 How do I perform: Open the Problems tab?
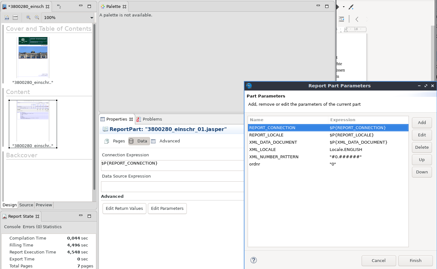click(149, 119)
